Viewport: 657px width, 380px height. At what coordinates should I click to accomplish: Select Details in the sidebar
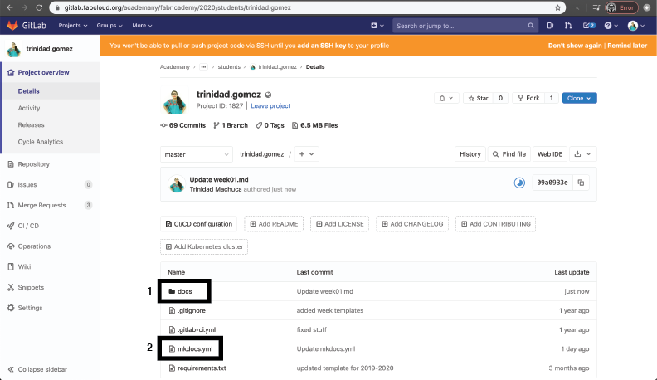click(28, 91)
